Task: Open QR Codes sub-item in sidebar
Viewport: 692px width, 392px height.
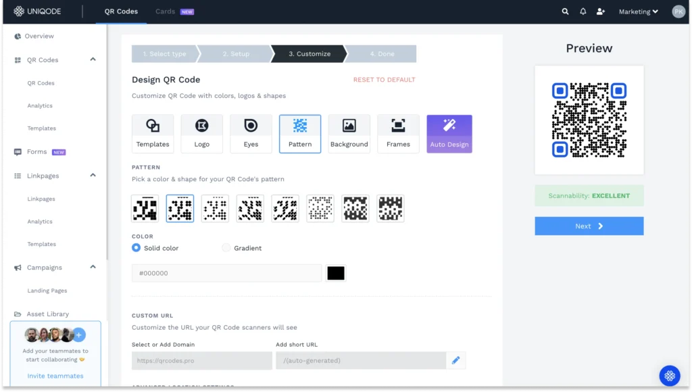Action: 41,83
